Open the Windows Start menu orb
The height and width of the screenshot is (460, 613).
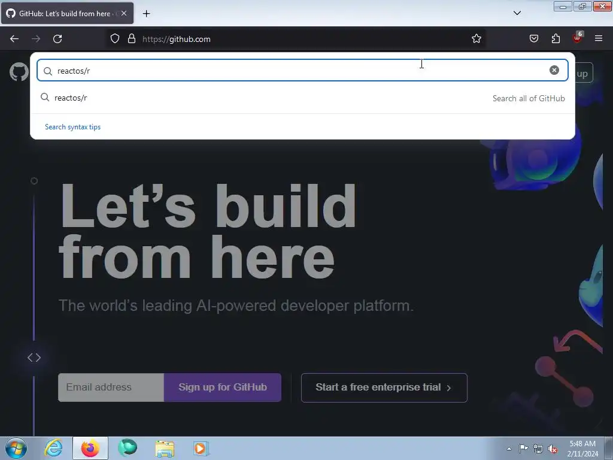16,448
